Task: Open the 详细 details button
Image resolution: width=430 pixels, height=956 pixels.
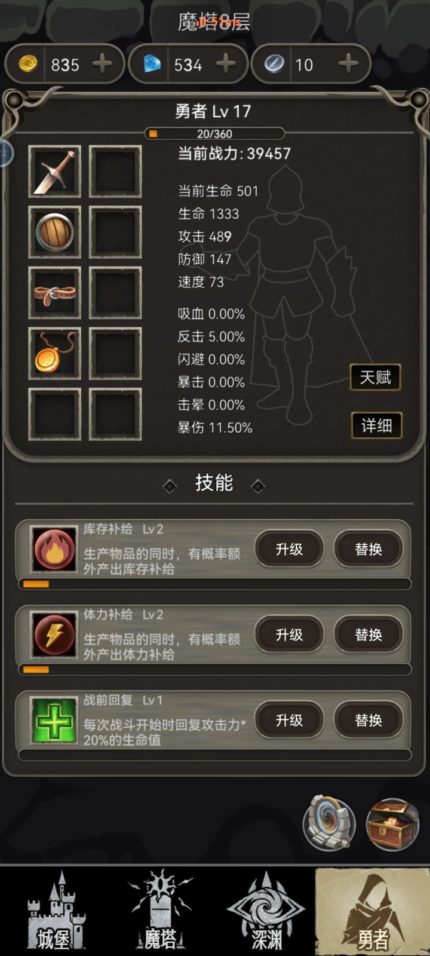Action: point(376,425)
